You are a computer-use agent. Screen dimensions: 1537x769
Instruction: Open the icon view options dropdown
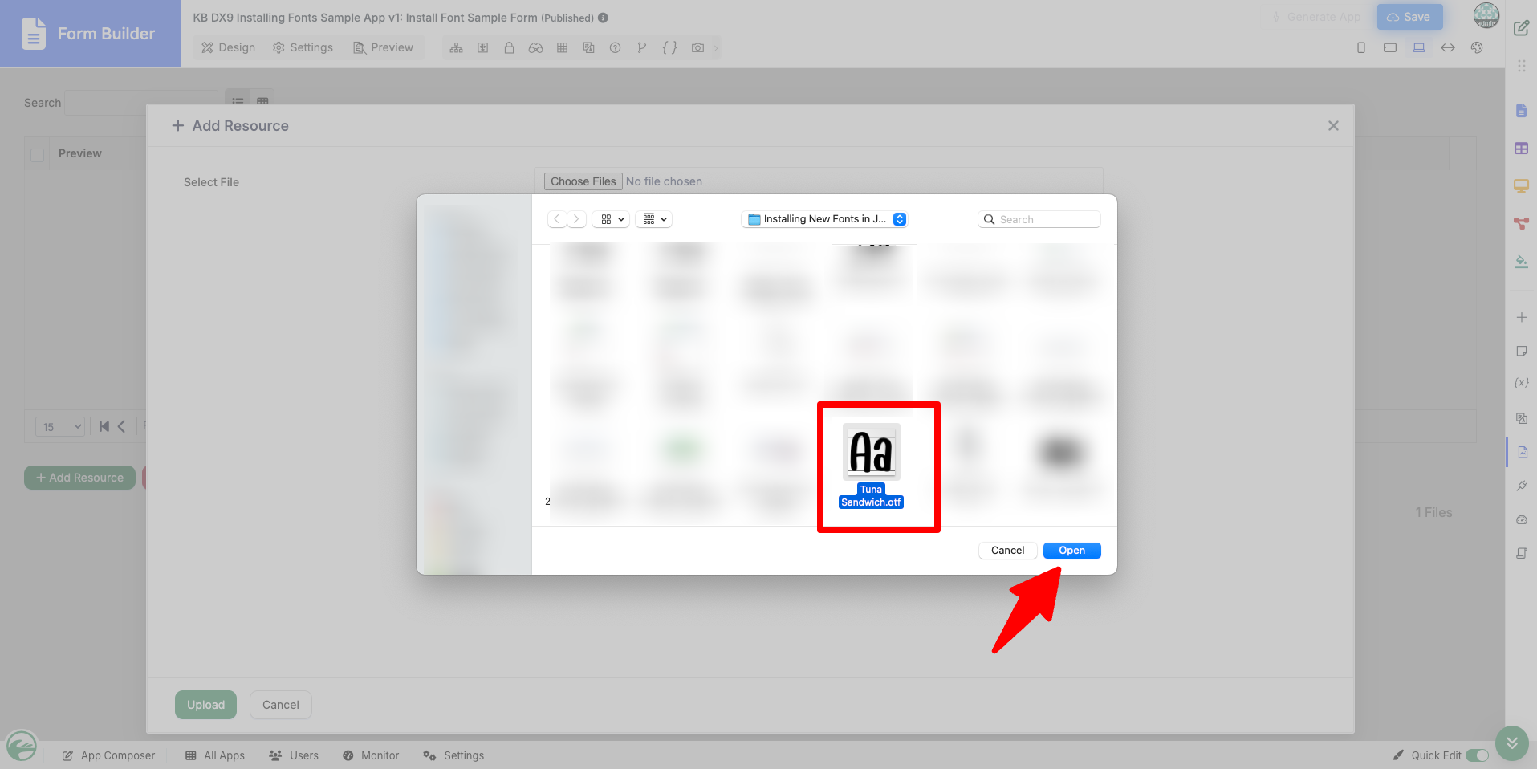click(612, 219)
